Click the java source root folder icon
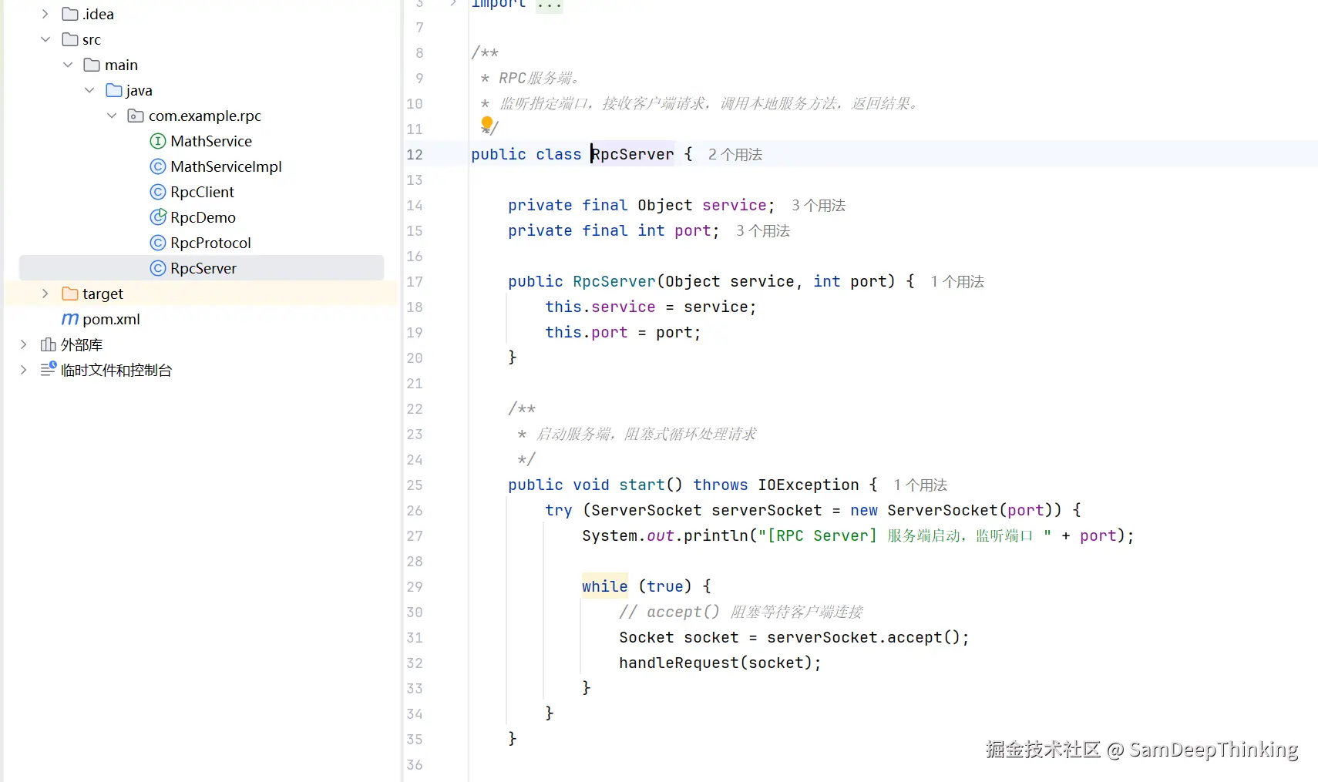Image resolution: width=1318 pixels, height=782 pixels. 114,90
